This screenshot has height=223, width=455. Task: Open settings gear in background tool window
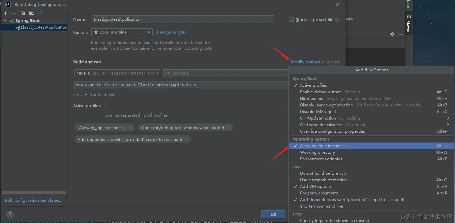[x=392, y=34]
